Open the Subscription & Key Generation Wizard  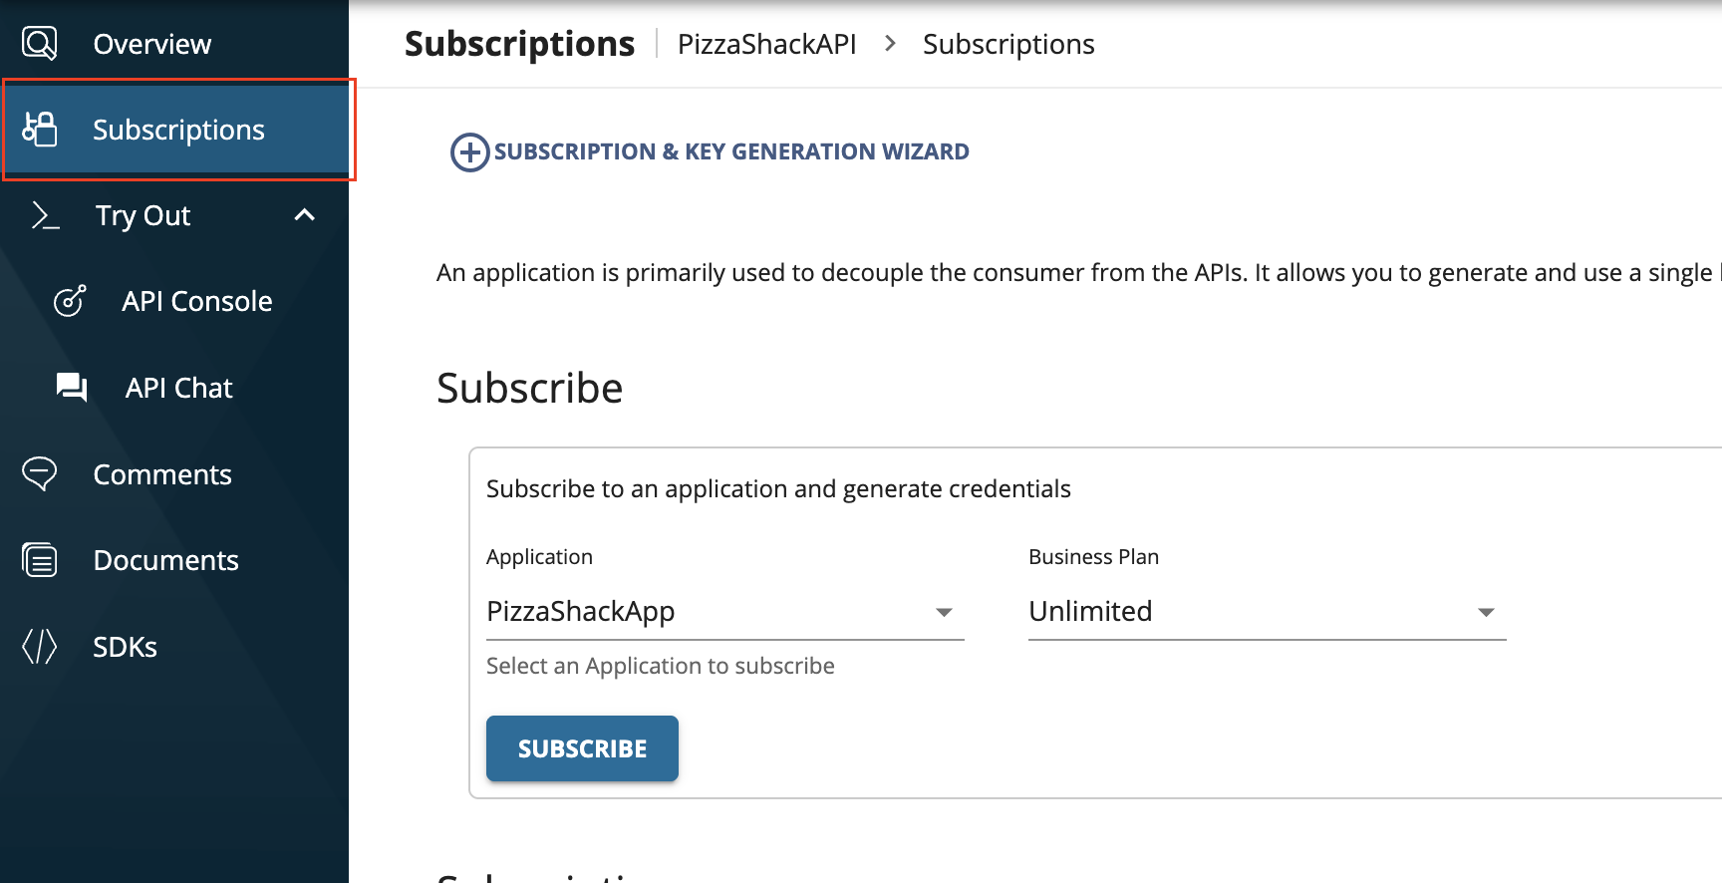click(731, 151)
